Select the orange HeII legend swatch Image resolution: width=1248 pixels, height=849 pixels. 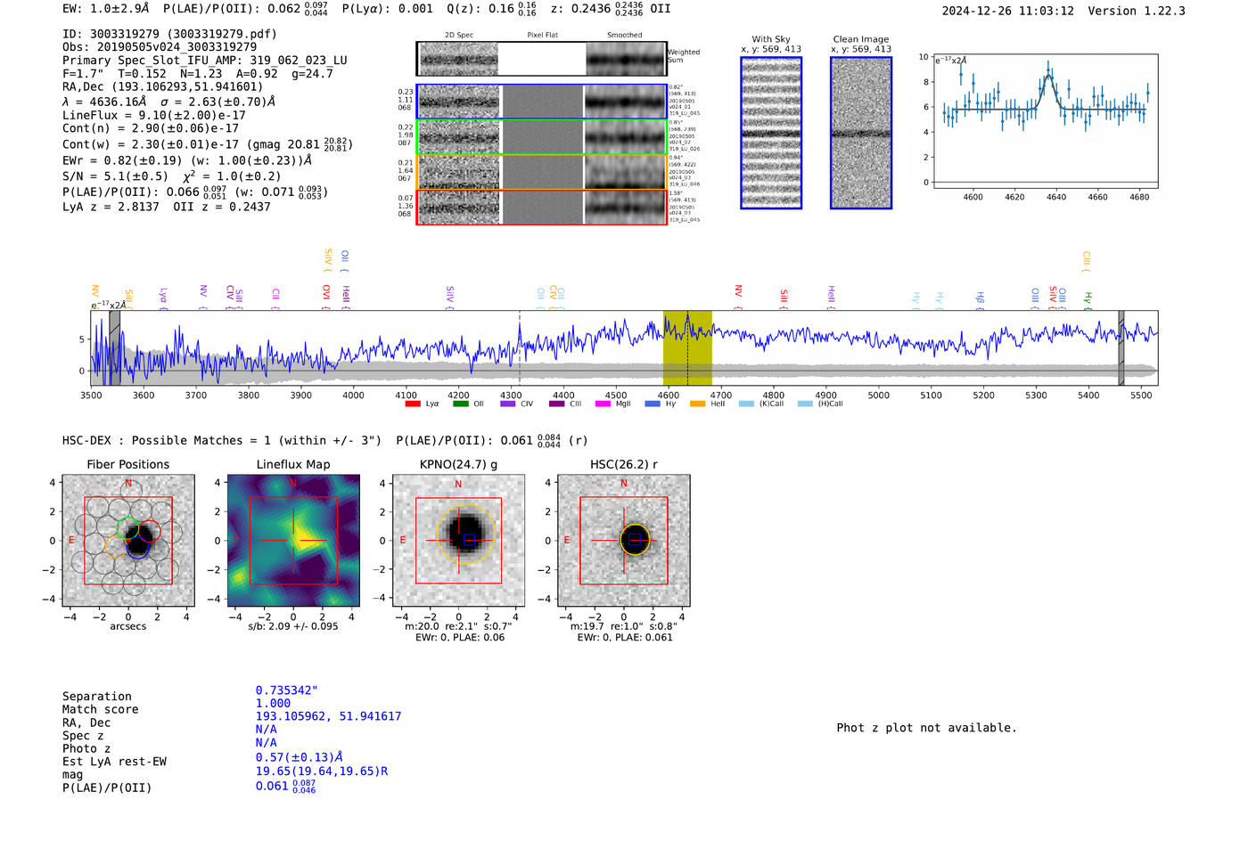pyautogui.click(x=697, y=404)
